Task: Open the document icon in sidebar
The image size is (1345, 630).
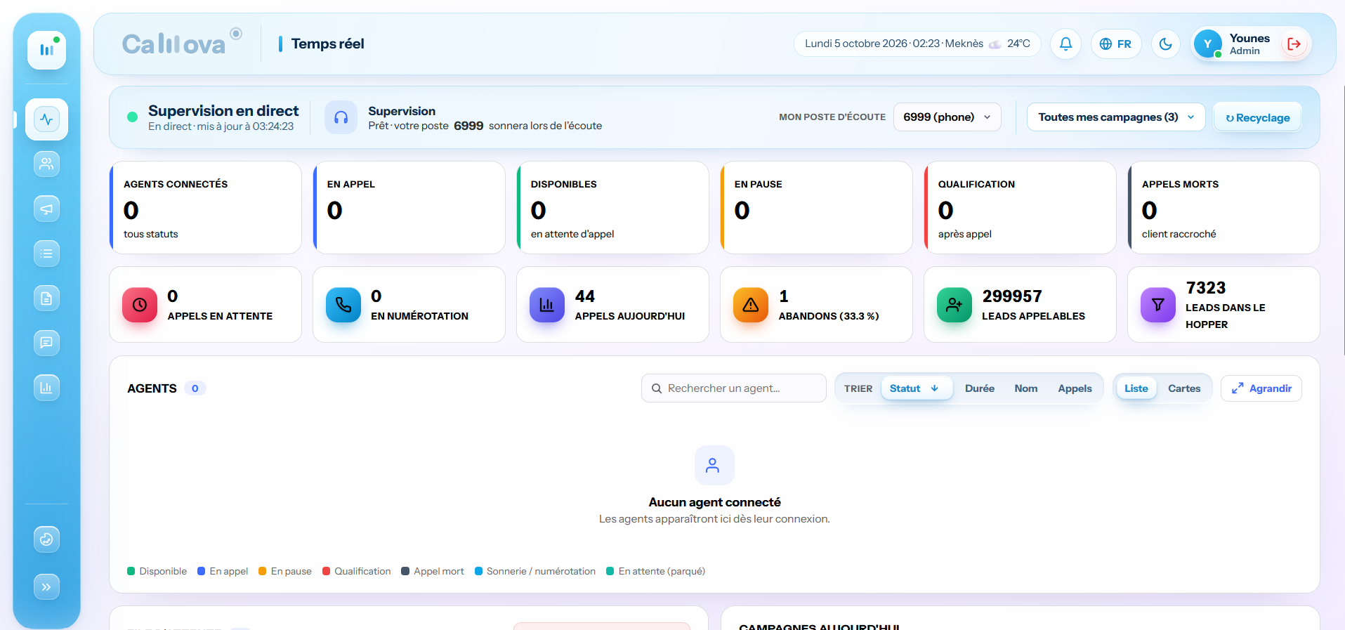Action: pyautogui.click(x=46, y=298)
